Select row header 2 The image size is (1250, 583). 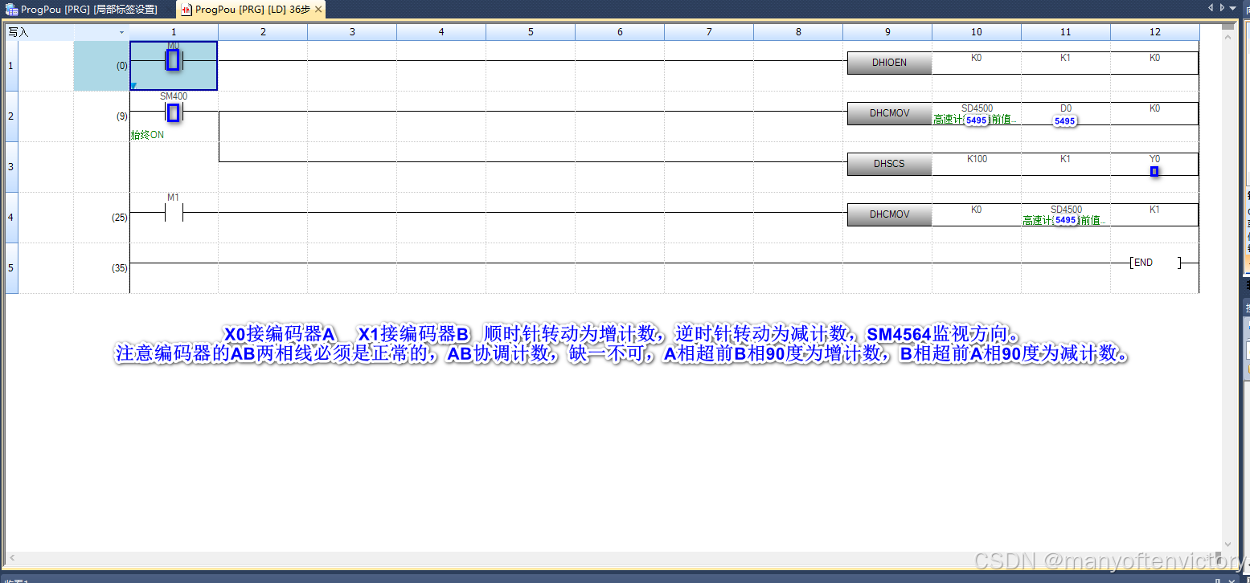10,116
